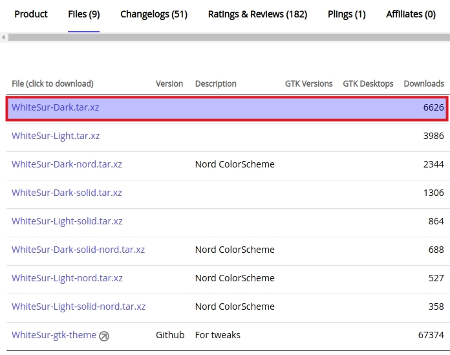The width and height of the screenshot is (450, 355).
Task: Click the Version column header
Action: [x=169, y=83]
